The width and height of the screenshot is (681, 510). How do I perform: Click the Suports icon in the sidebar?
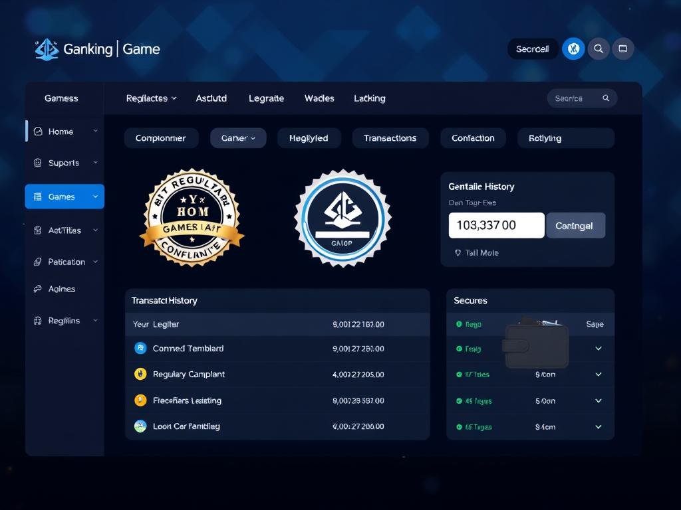point(39,163)
